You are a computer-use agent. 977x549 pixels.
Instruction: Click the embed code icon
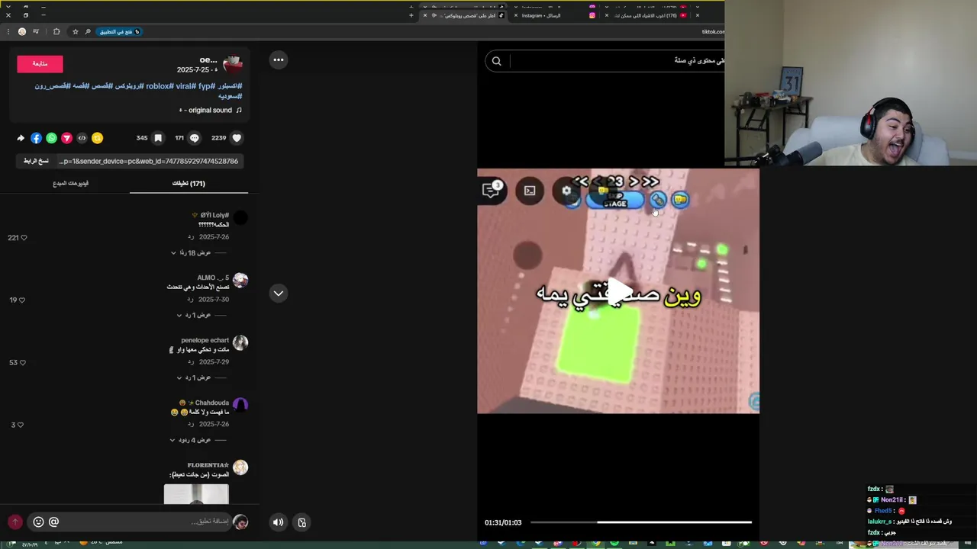pyautogui.click(x=82, y=138)
